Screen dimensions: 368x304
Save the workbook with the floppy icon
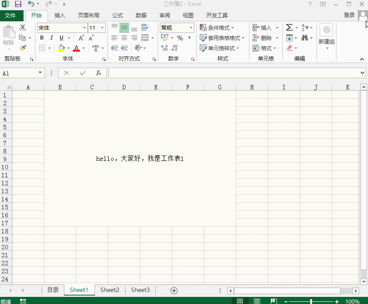coord(18,4)
